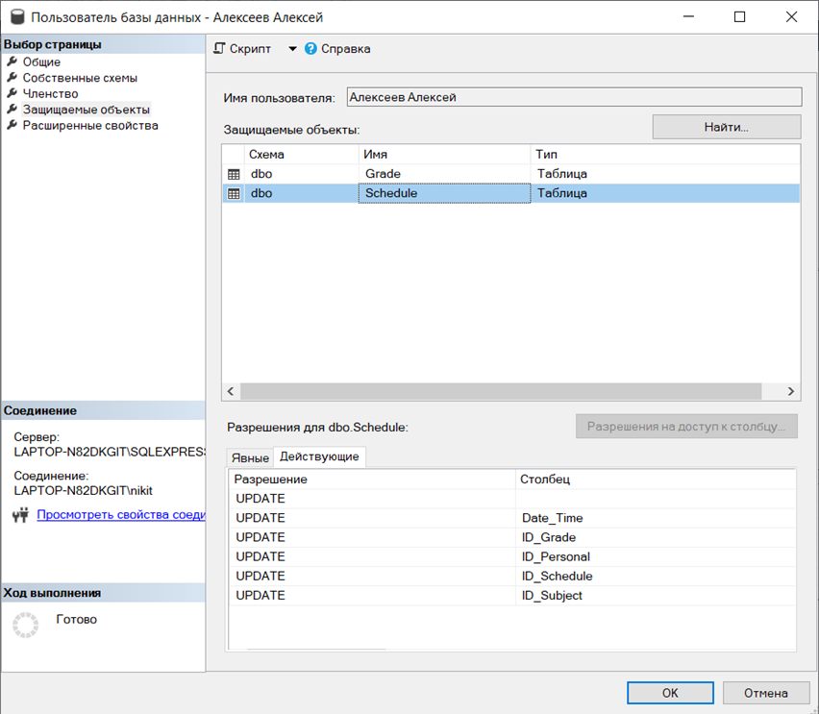
Task: Click wrench icon next to Членство
Action: pos(12,93)
